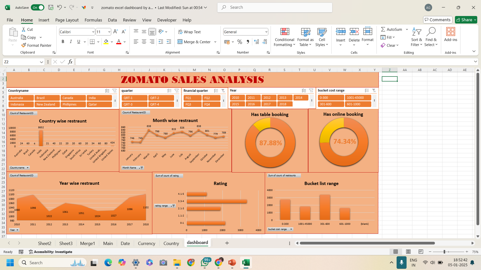Open bucket cost range chart filter dropdown
Screen dimensions: 481x270
click(291, 229)
